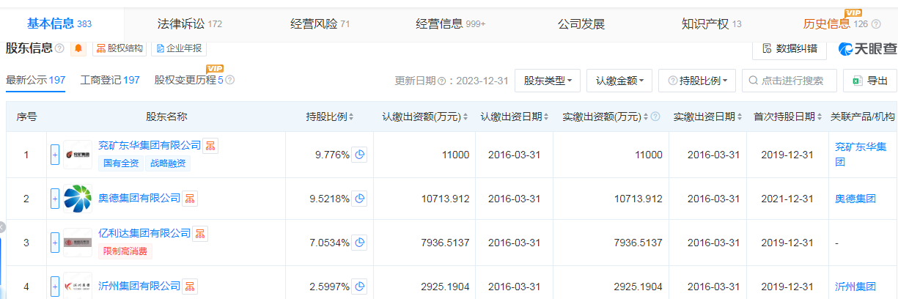The height and width of the screenshot is (299, 898).
Task: Click the 亿利达集团 company logo thumbnail
Action: click(x=78, y=243)
